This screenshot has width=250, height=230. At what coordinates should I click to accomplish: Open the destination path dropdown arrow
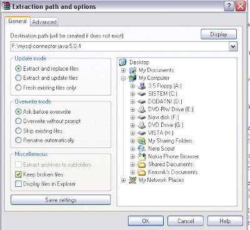point(233,46)
